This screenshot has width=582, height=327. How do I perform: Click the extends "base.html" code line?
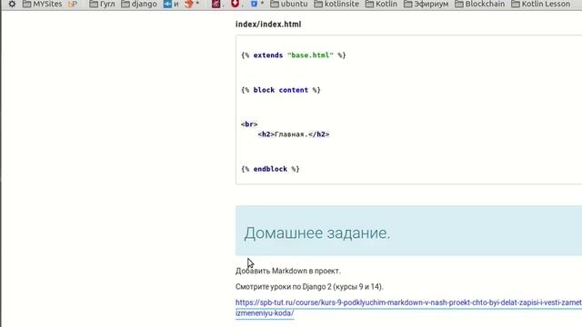pos(293,55)
